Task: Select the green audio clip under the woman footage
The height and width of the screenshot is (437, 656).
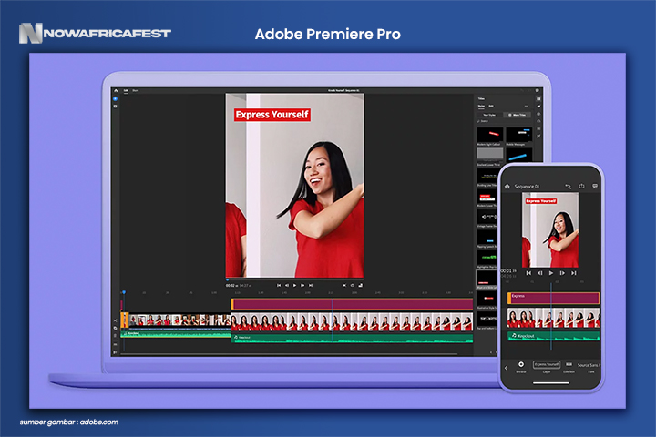Action: (352, 338)
